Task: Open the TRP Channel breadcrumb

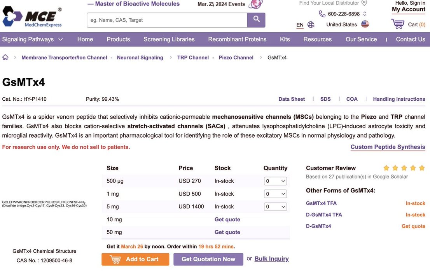Action: point(193,58)
